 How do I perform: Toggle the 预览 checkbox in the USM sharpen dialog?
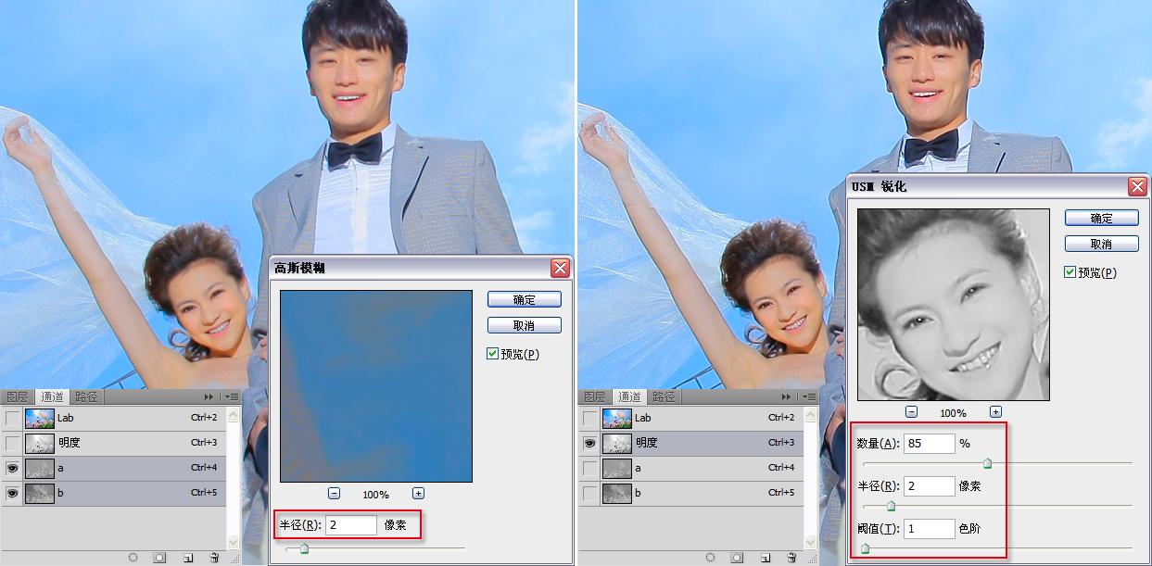(x=1070, y=272)
